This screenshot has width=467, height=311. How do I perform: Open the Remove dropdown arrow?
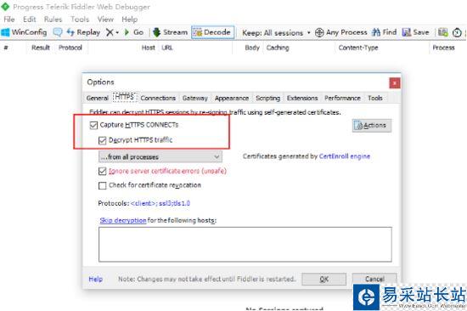pos(117,32)
